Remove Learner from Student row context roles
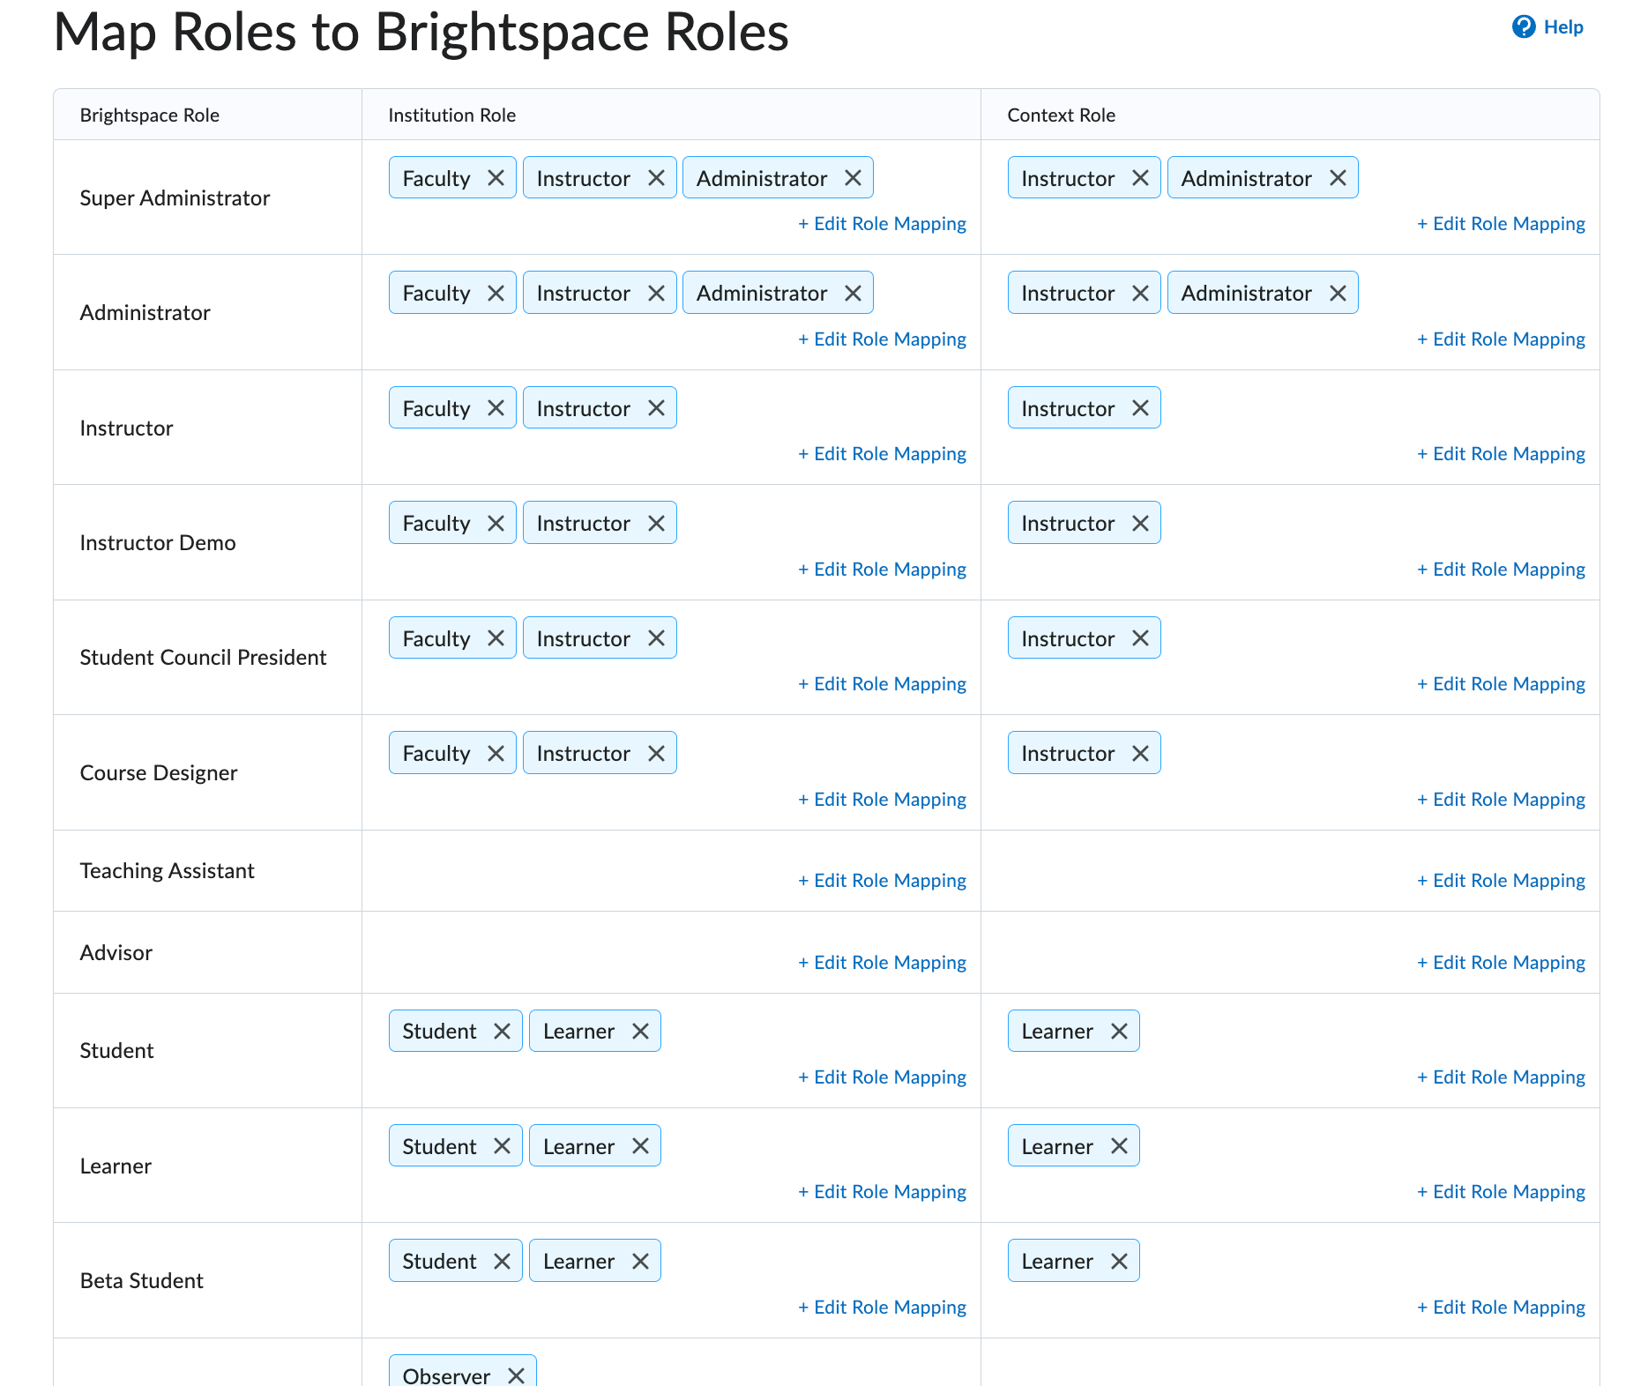Image resolution: width=1633 pixels, height=1386 pixels. [1119, 1031]
